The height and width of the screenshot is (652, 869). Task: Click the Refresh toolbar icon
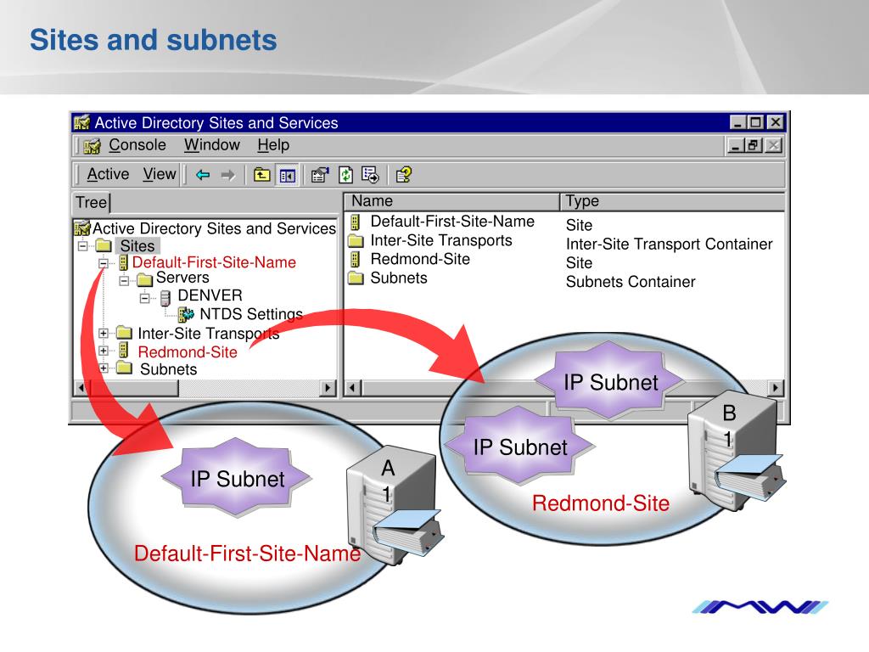point(346,175)
